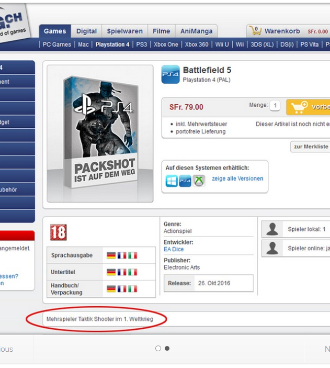The image size is (330, 368).
Task: Click the player icon beside Spieler online
Action: pos(272,248)
